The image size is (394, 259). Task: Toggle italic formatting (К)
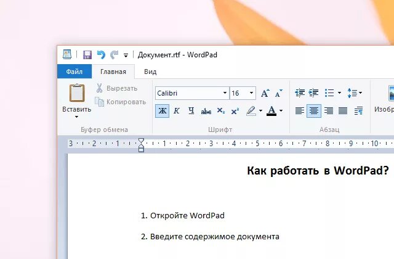177,111
